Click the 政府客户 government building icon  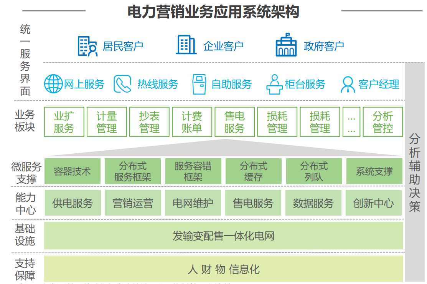pyautogui.click(x=286, y=45)
